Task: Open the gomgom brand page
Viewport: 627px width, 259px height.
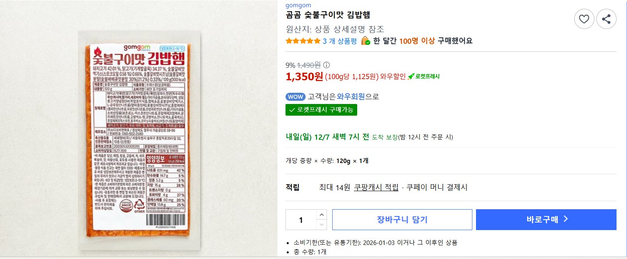Action: [x=298, y=5]
